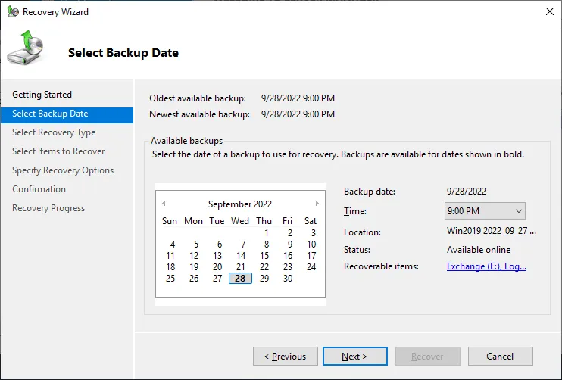Screen dimensions: 562x380
Task: Click the Recovery Wizard title bar icon
Action: (12, 12)
